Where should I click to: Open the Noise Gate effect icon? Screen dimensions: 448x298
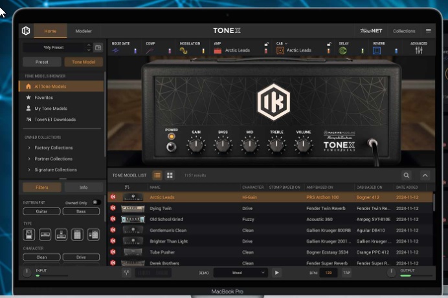(x=116, y=51)
